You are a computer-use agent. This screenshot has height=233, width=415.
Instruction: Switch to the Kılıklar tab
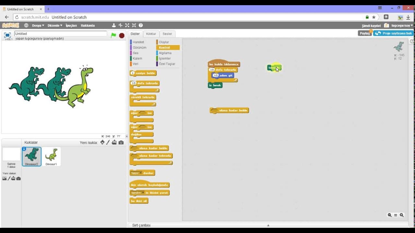tap(151, 34)
